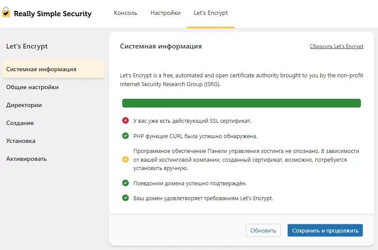This screenshot has height=250, width=378.
Task: Click green check icon next to CURL message
Action: [125, 136]
